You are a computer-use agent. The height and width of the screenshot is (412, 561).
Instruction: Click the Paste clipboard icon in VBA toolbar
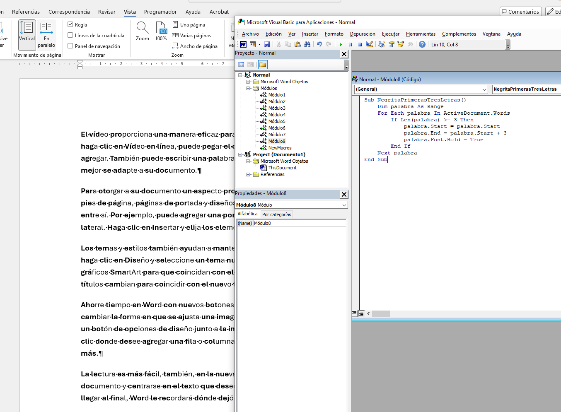click(x=297, y=44)
